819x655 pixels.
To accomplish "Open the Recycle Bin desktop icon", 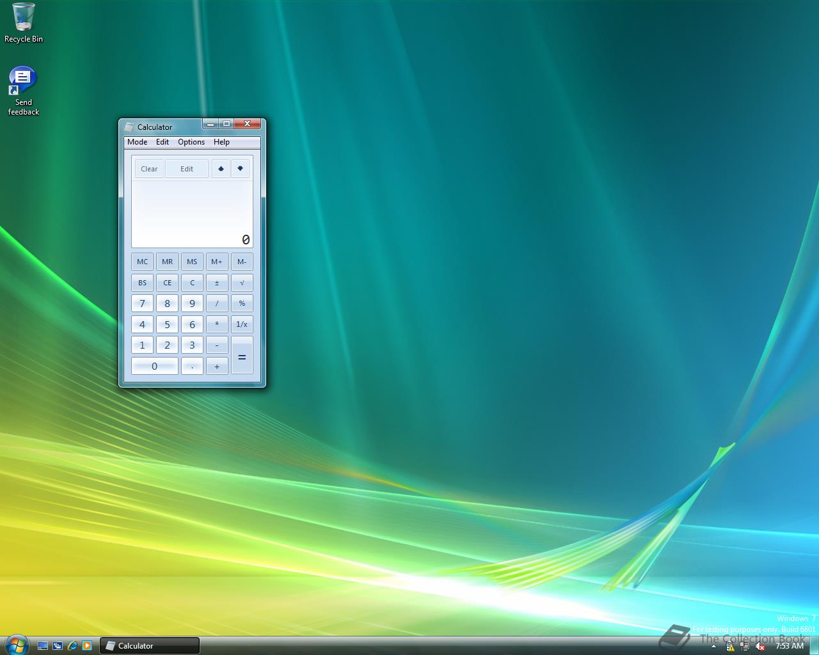I will coord(24,23).
